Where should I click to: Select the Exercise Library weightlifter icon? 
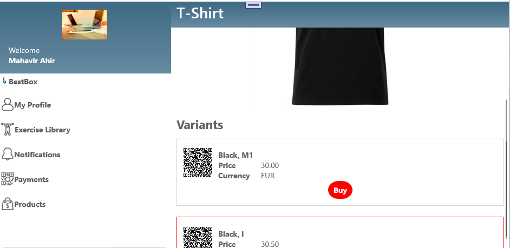[x=8, y=129]
